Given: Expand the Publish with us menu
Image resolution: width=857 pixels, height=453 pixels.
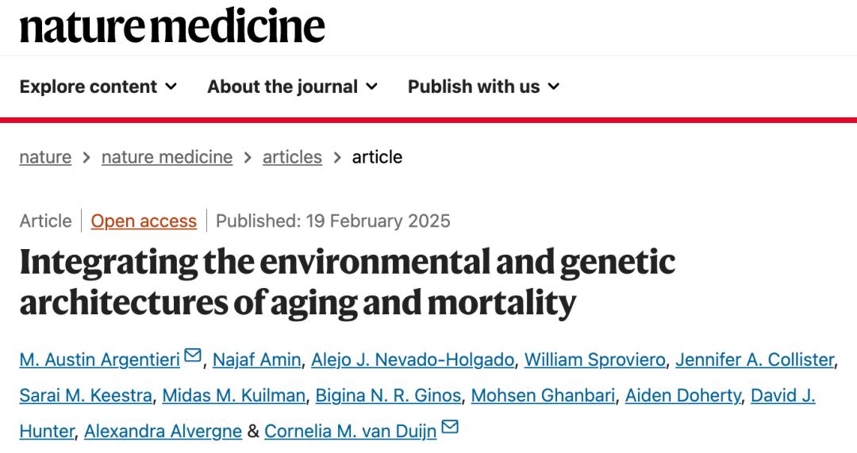Looking at the screenshot, I should (483, 86).
